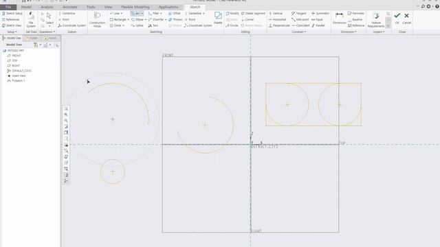Open the File menu

(x=8, y=7)
